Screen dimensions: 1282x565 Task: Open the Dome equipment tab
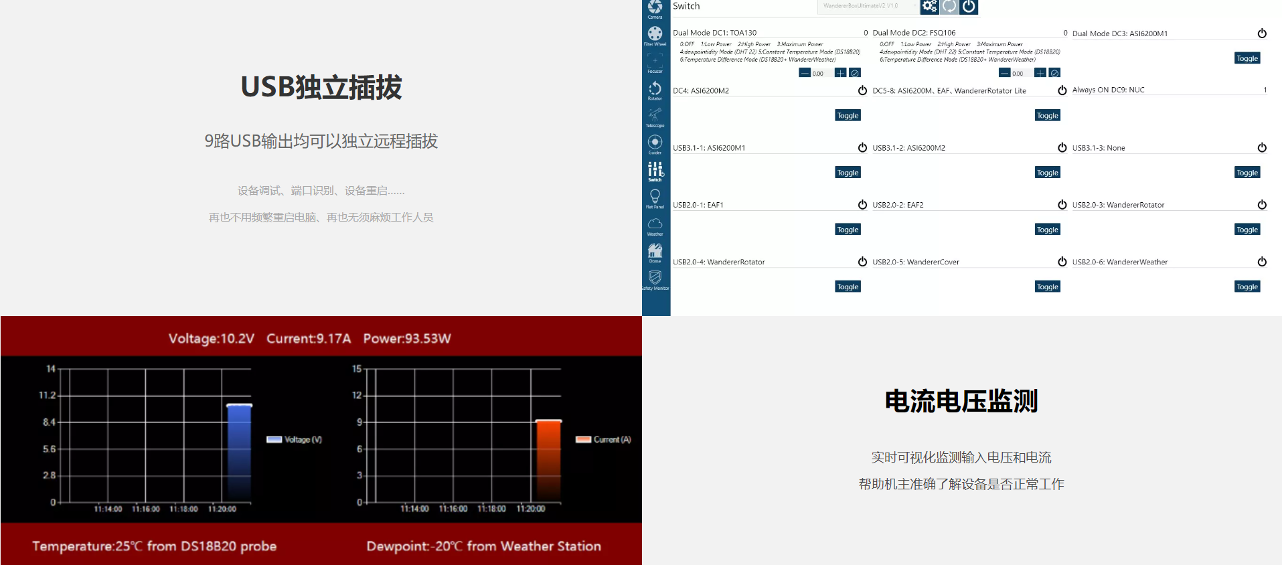tap(655, 253)
